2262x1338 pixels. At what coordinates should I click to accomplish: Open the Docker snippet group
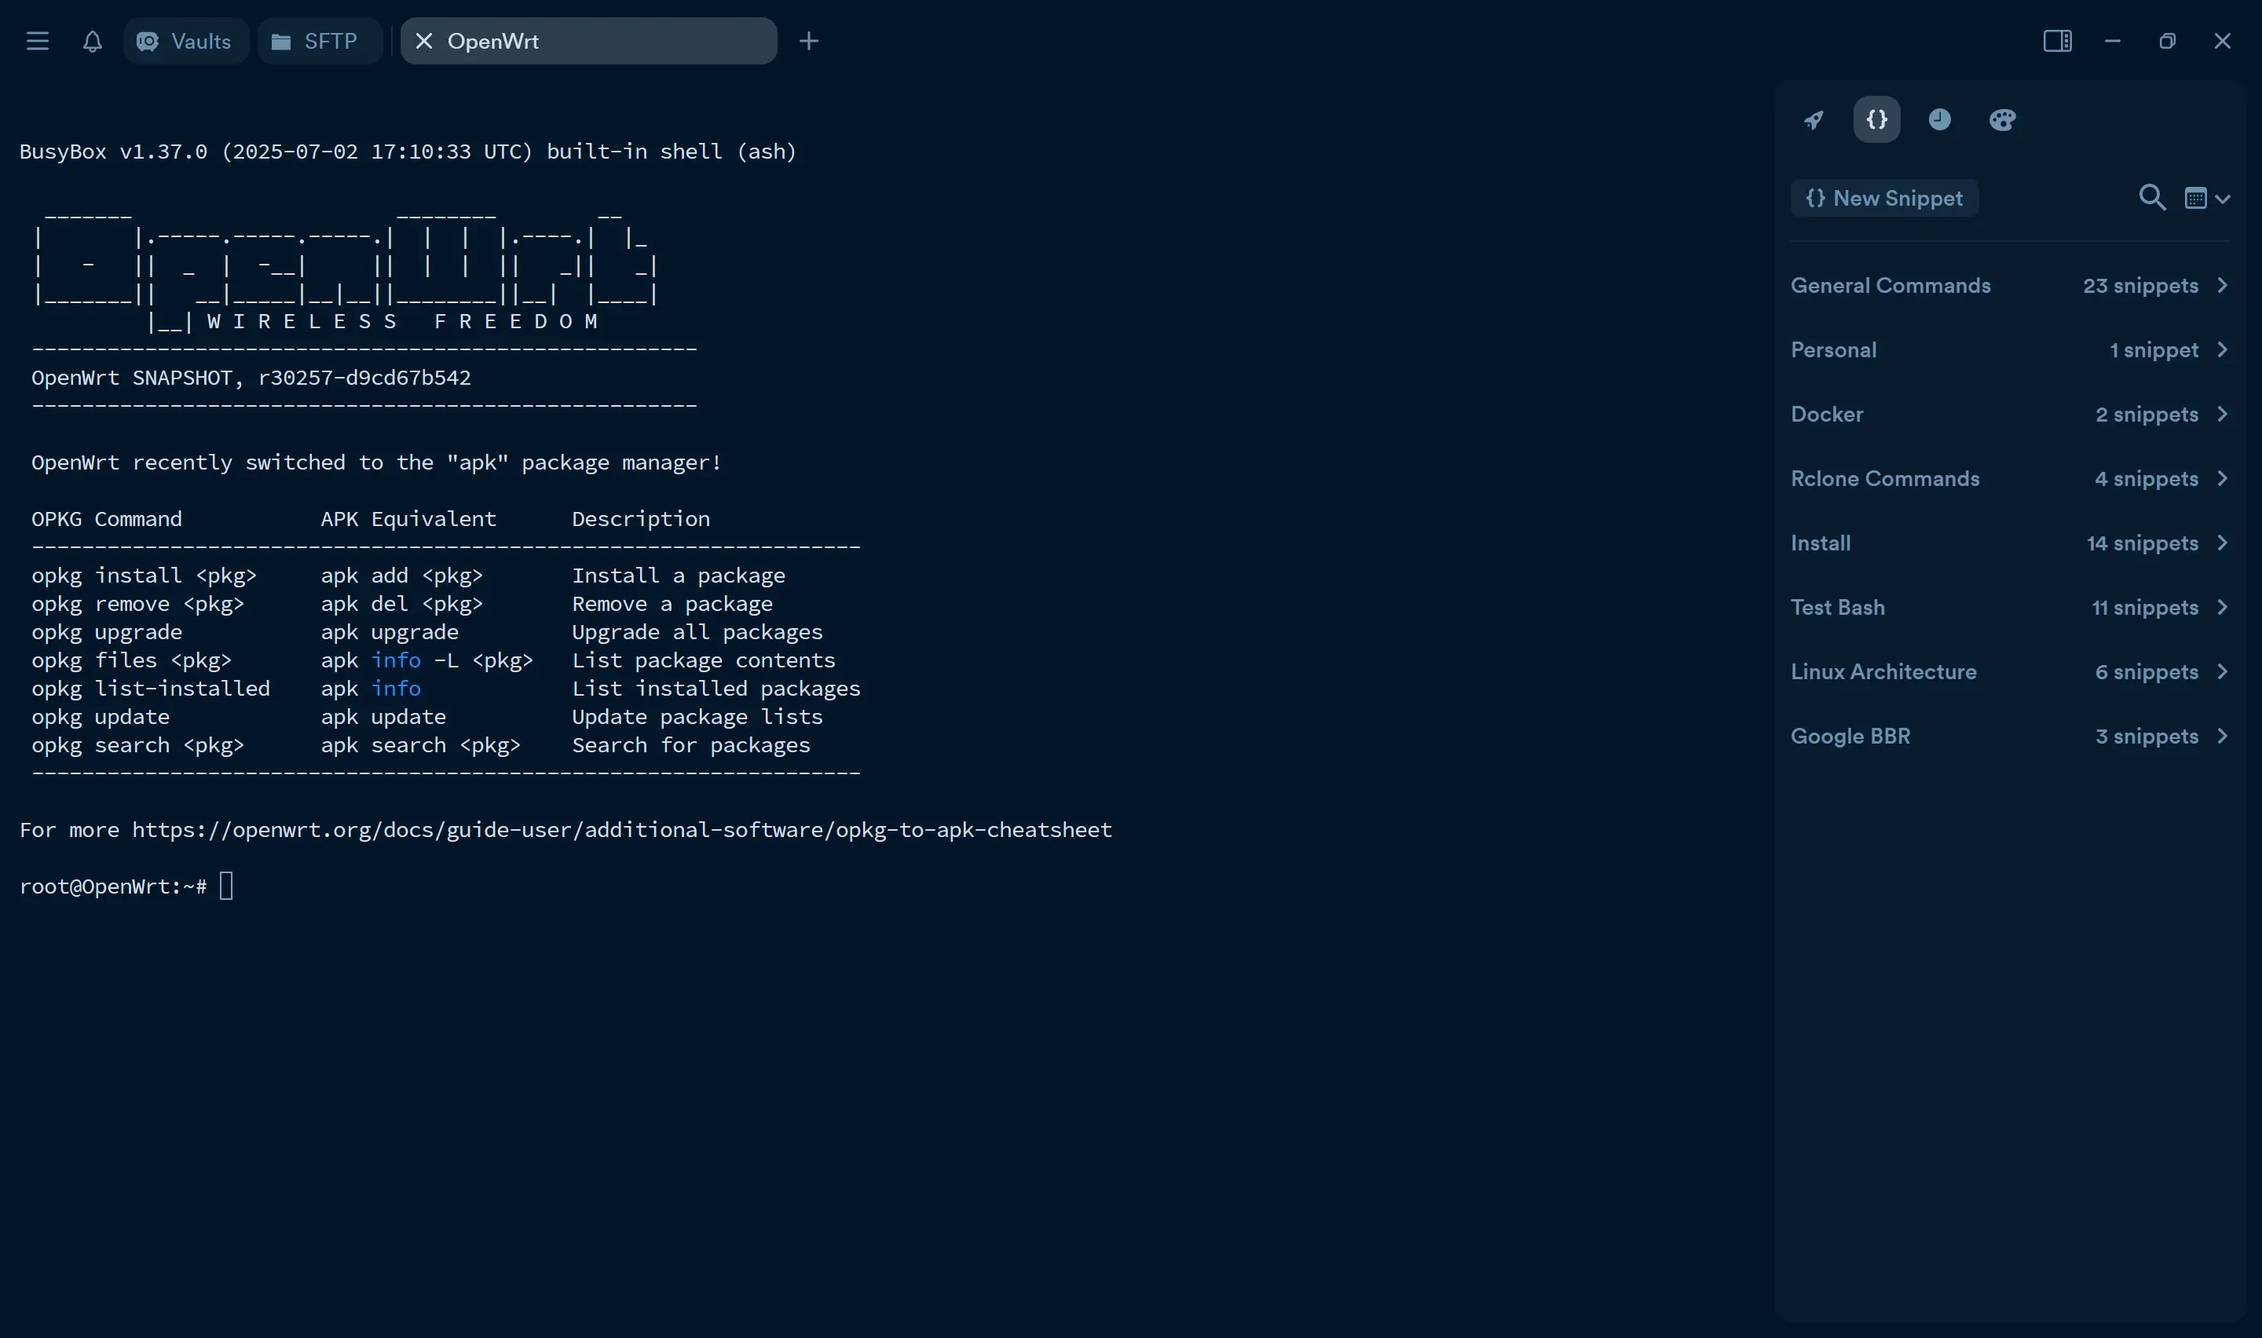(x=2011, y=415)
